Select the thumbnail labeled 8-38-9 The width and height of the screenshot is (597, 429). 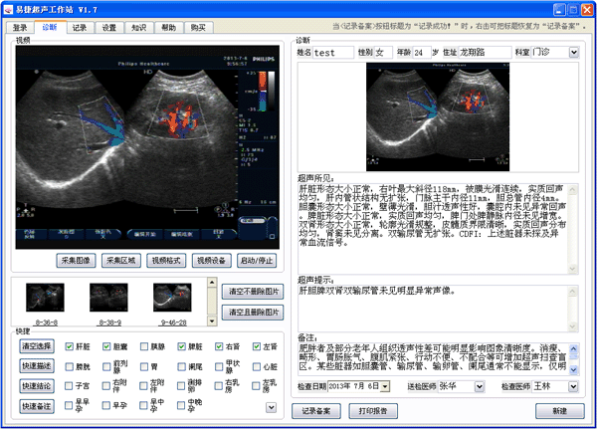(x=107, y=298)
